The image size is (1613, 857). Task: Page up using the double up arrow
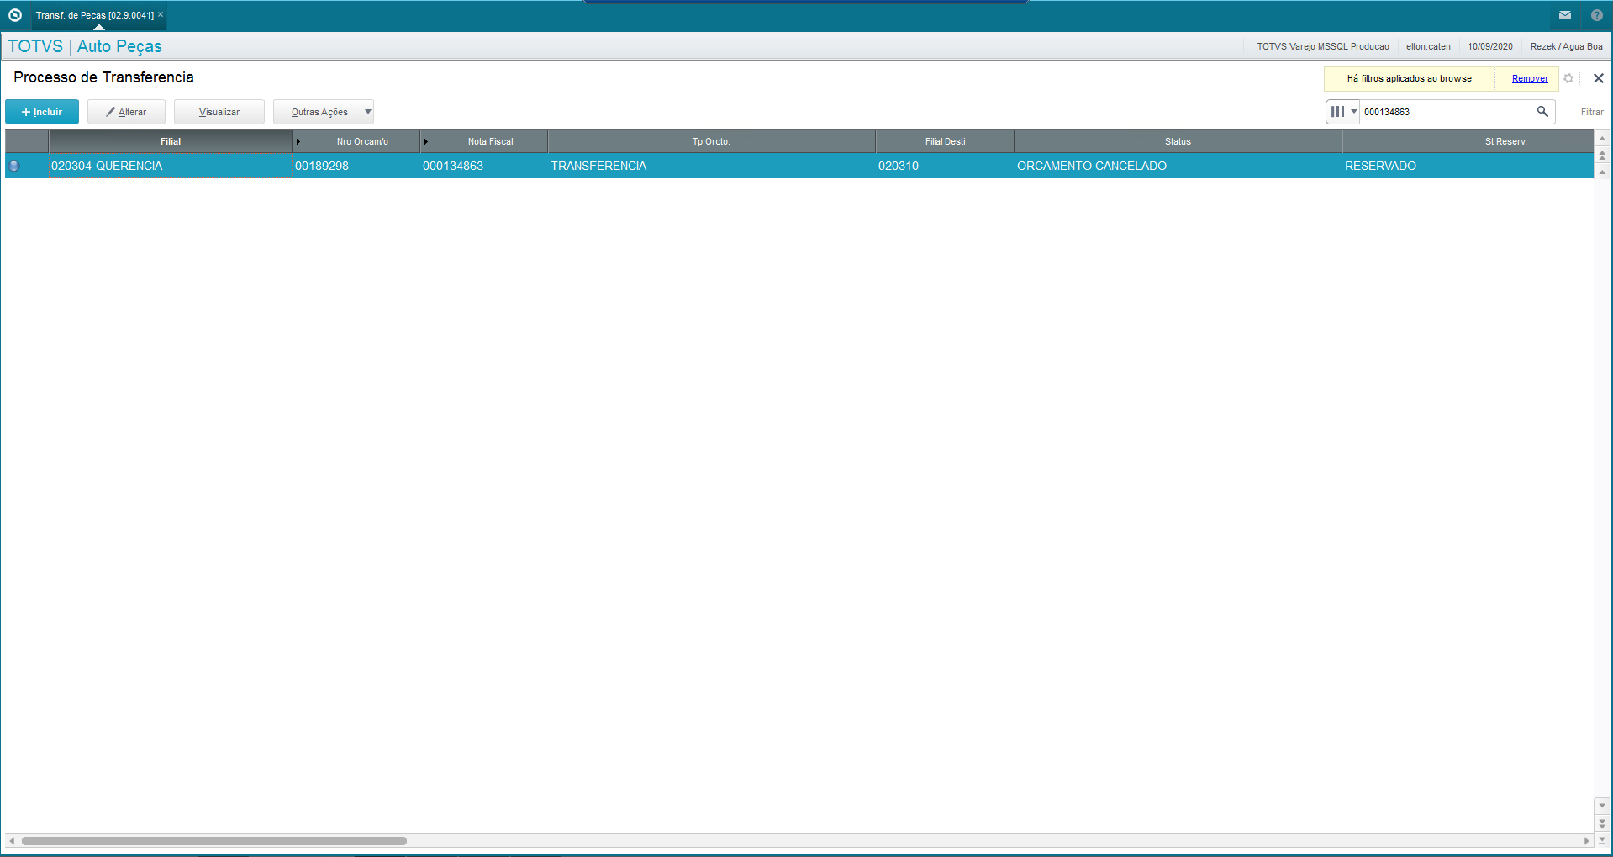(x=1602, y=156)
